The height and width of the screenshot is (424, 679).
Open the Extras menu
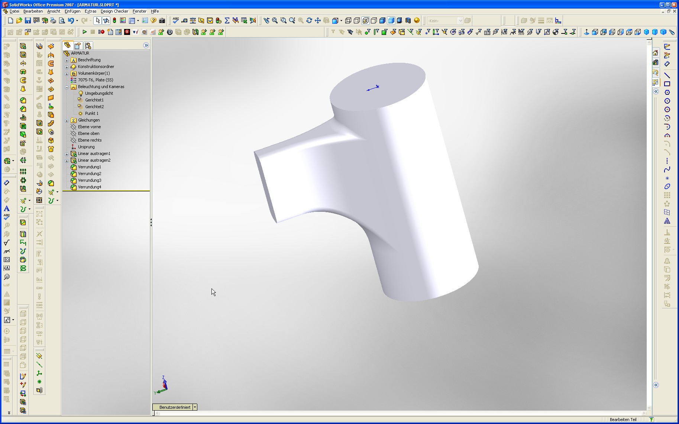point(90,11)
